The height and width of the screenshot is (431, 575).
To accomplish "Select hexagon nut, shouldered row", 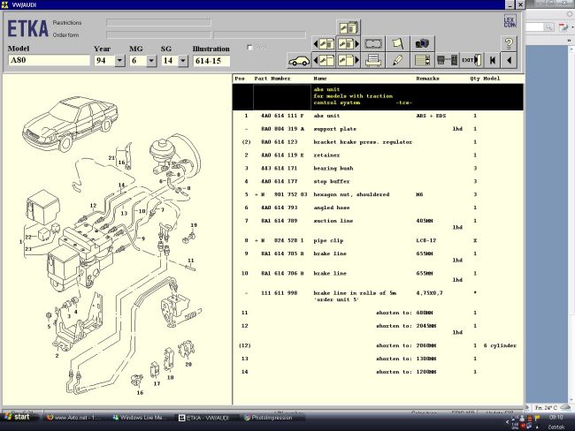I will point(378,194).
